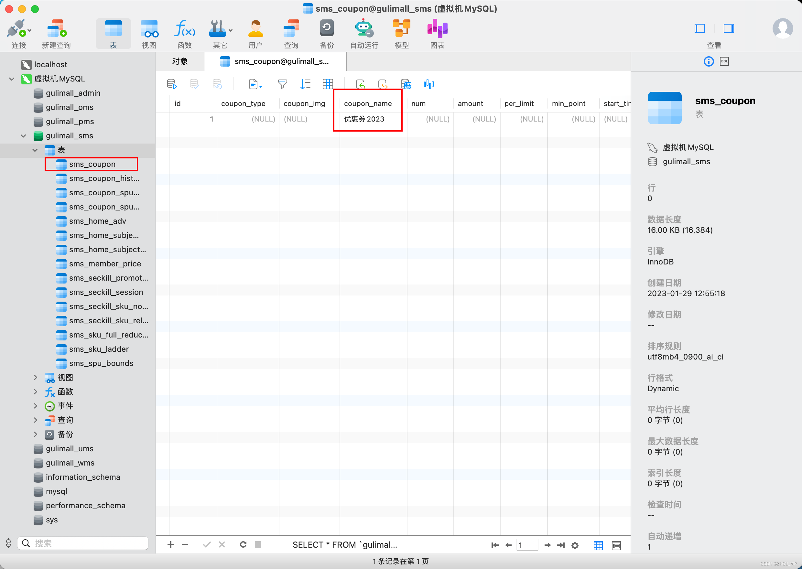Go to next page arrow
Image resolution: width=802 pixels, height=569 pixels.
(x=547, y=545)
